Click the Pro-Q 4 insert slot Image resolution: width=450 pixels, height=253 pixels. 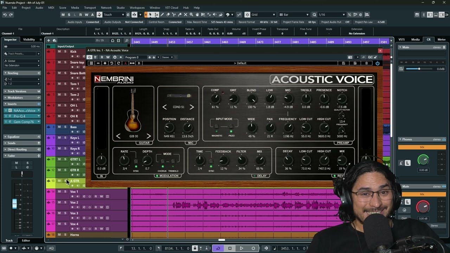coord(22,116)
